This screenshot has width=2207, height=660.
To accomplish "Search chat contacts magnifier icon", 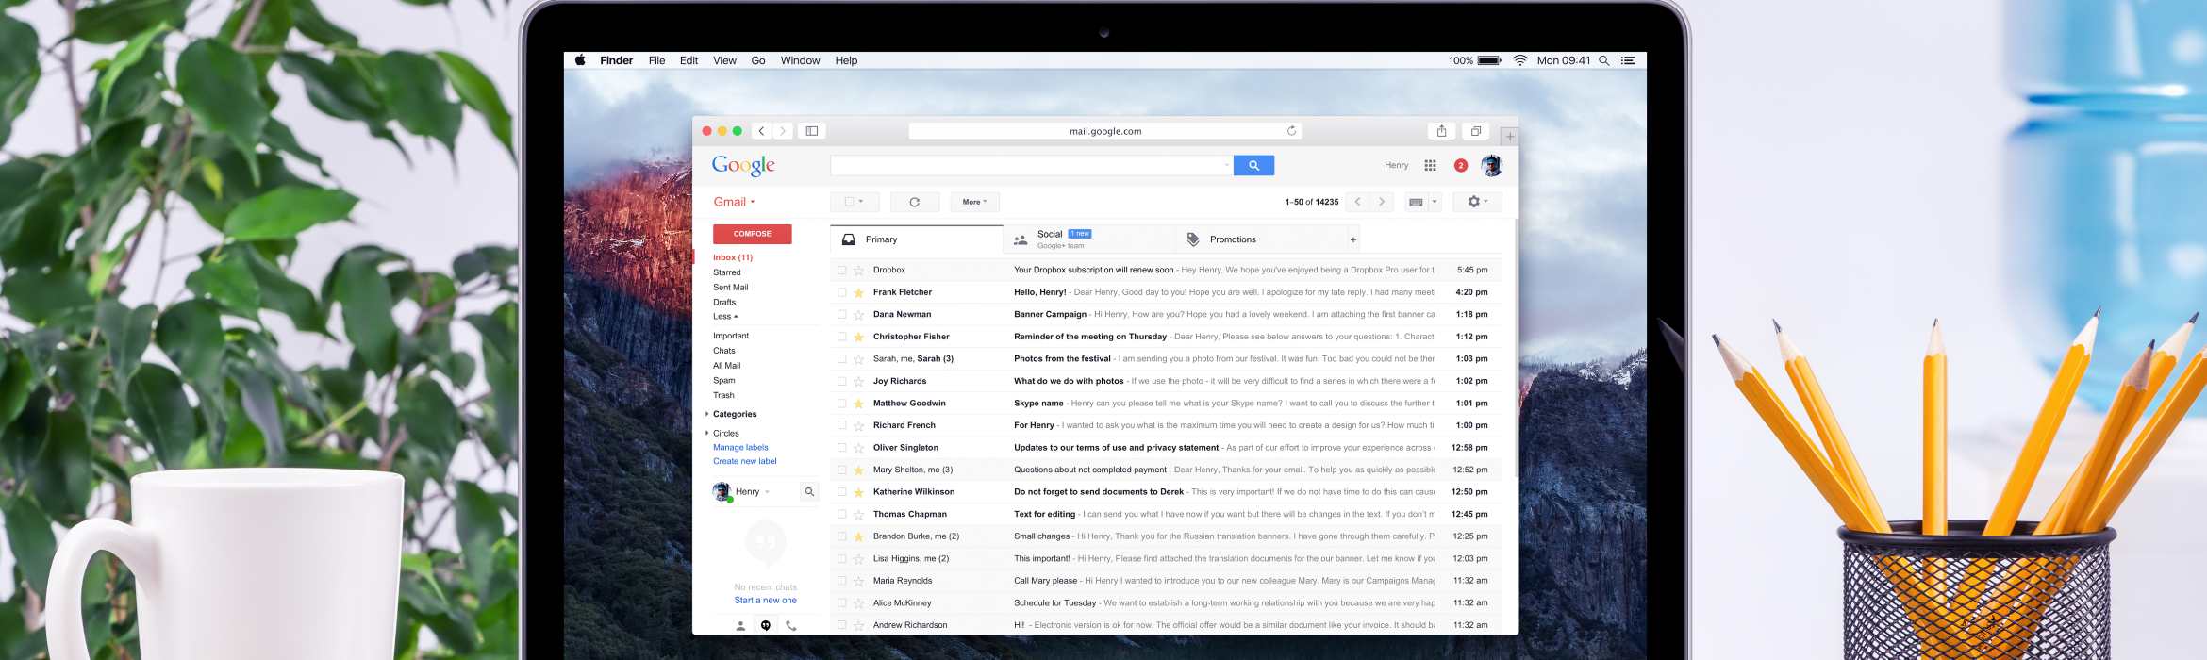I will point(809,491).
